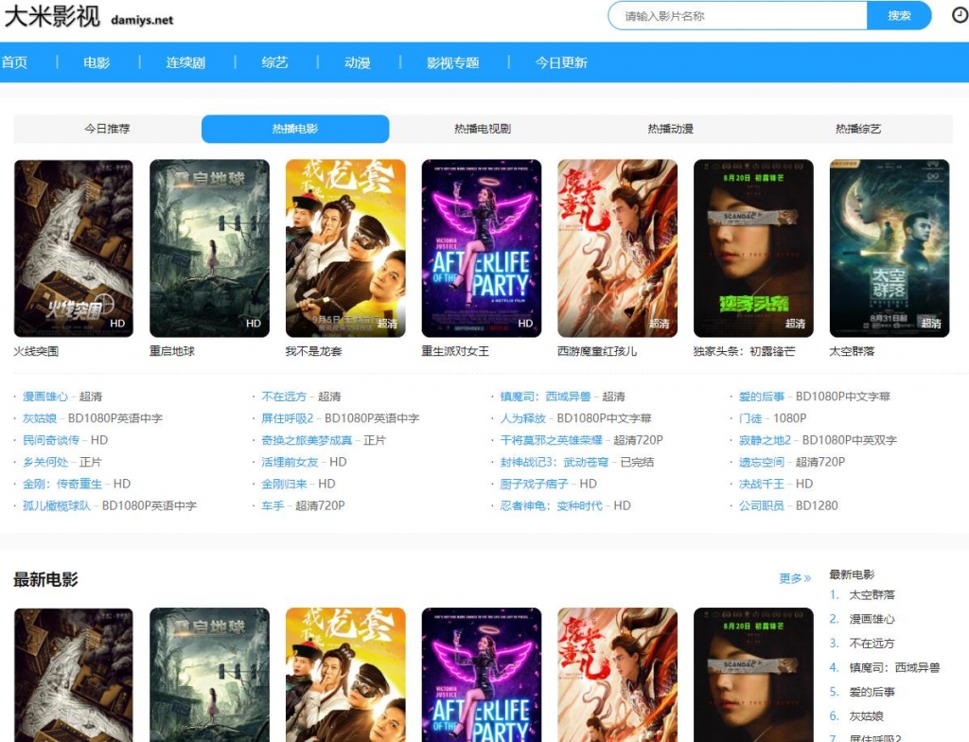
Task: Open ranked item 4 镇魔司：西域异兽
Action: click(894, 668)
